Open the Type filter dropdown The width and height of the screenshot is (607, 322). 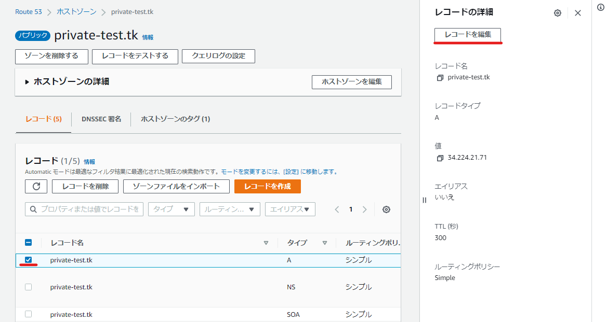click(171, 209)
